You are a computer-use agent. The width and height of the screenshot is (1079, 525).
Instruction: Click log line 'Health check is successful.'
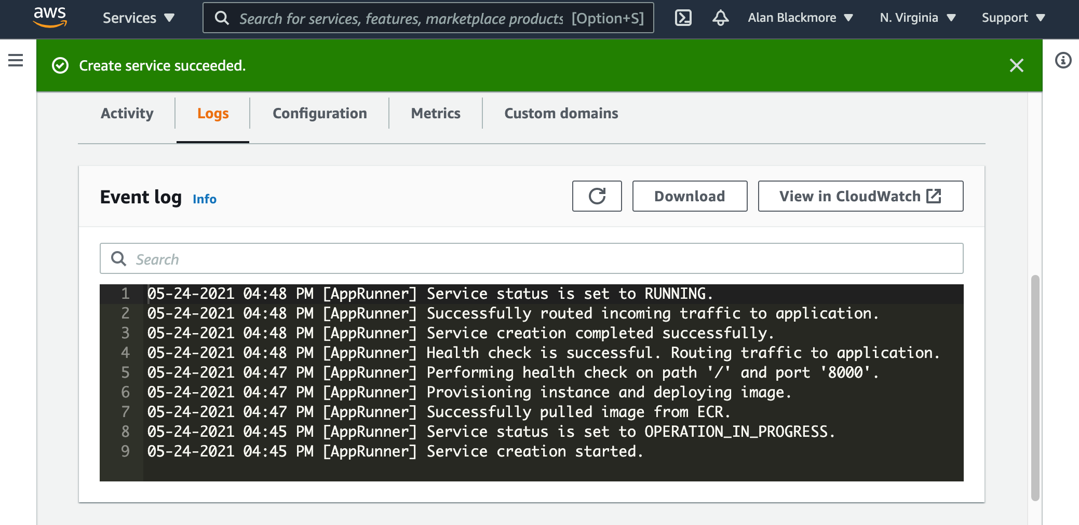click(543, 353)
